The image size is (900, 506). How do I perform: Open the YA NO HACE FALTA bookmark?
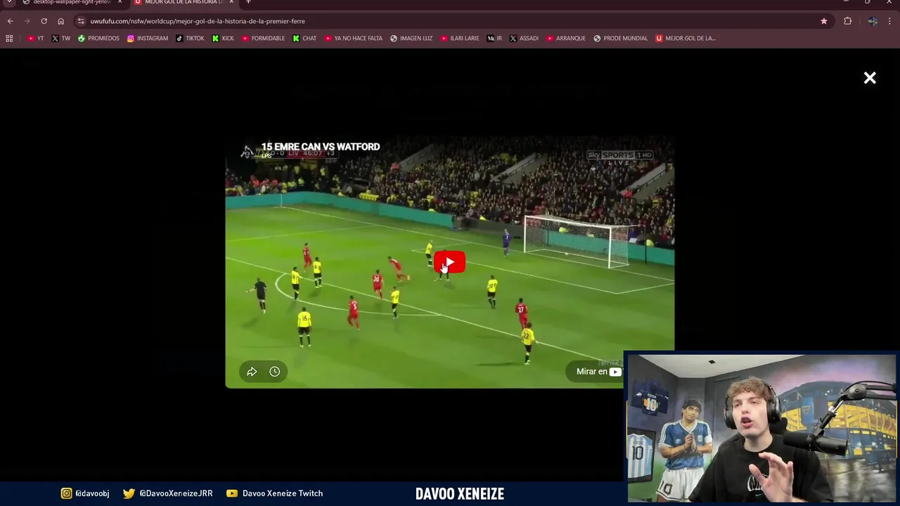[354, 39]
